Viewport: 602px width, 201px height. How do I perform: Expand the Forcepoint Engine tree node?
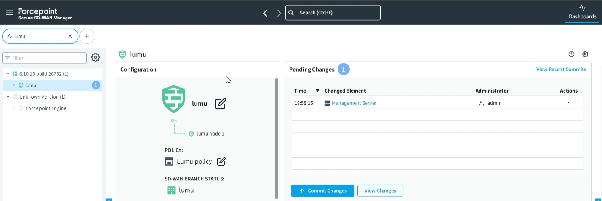click(14, 108)
